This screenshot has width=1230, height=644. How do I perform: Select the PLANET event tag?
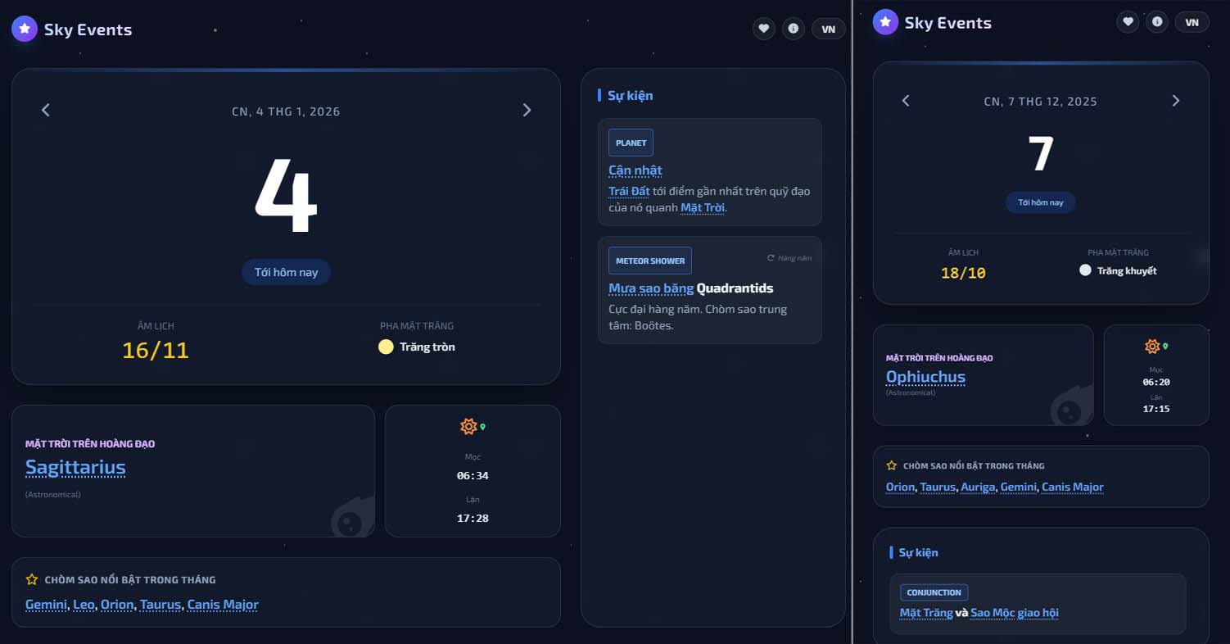click(x=631, y=143)
